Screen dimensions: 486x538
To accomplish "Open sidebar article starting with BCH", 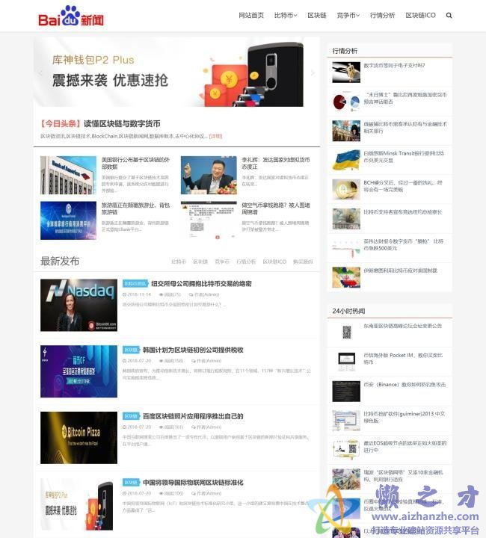I will (403, 186).
